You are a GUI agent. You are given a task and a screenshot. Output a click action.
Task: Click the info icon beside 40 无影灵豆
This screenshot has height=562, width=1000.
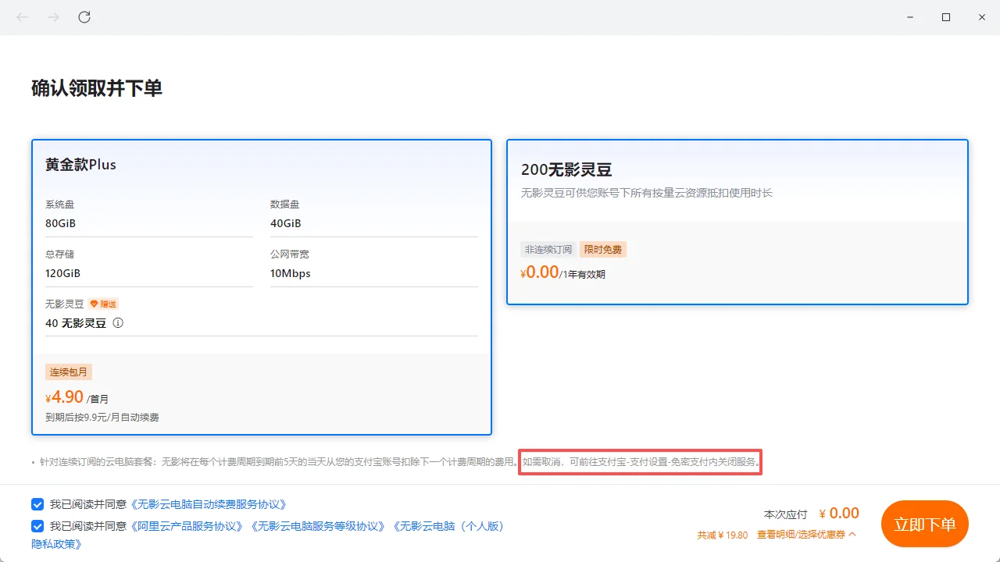pos(118,322)
